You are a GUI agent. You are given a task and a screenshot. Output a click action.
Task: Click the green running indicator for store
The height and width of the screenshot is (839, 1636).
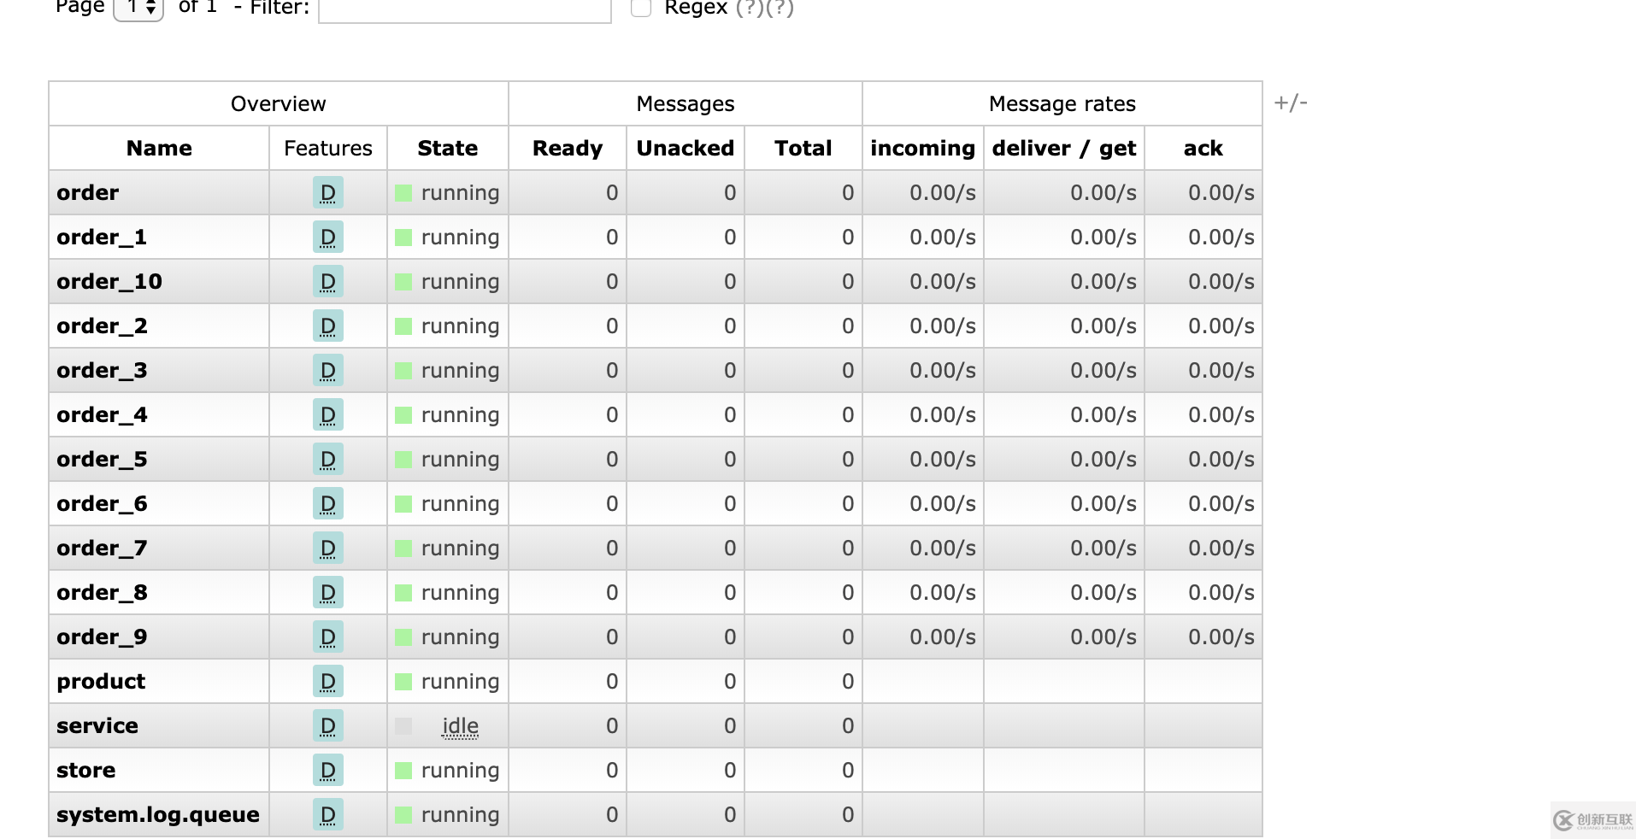click(x=403, y=771)
